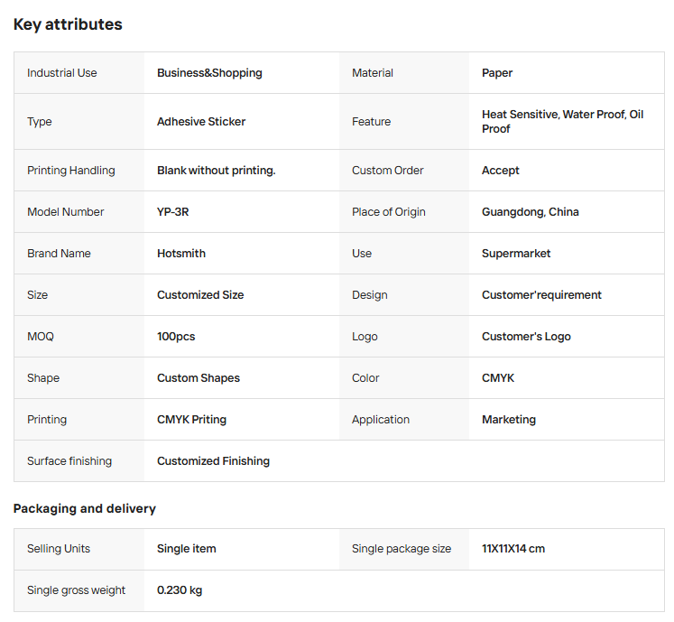Select the Custom Shapes value
Viewport: 674px width, 622px height.
(x=199, y=378)
